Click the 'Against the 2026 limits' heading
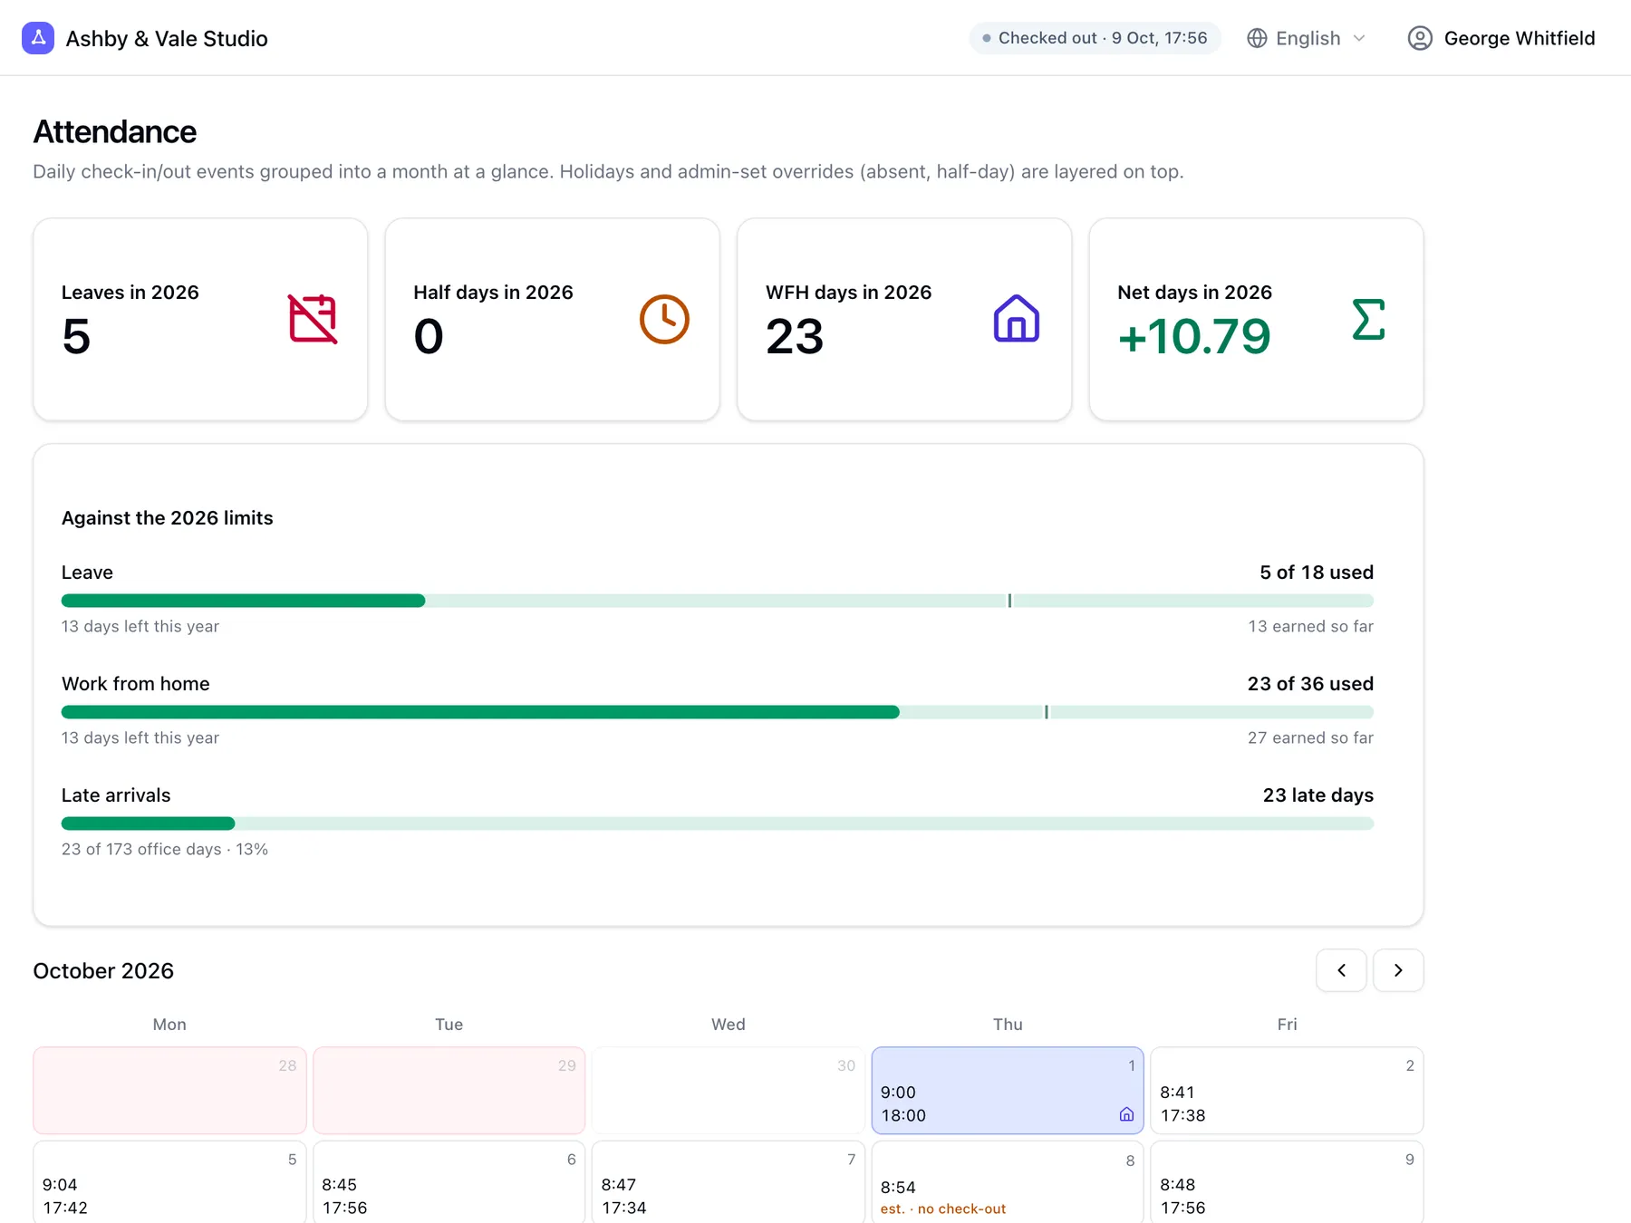 tap(168, 518)
